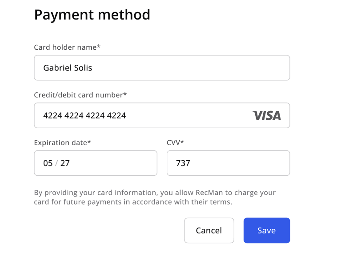Click the "Credit/debit card number*" label
The height and width of the screenshot is (260, 337).
click(80, 95)
